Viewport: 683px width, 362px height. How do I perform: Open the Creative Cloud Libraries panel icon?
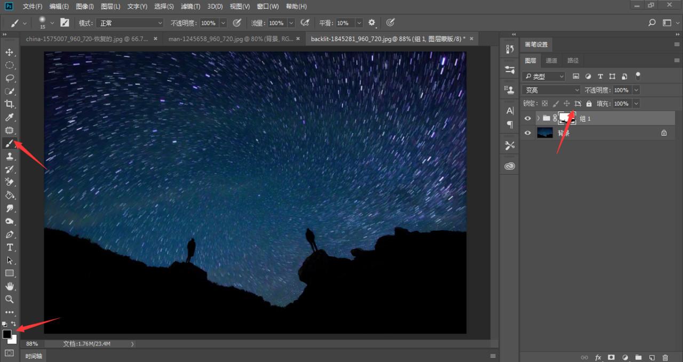(x=510, y=166)
